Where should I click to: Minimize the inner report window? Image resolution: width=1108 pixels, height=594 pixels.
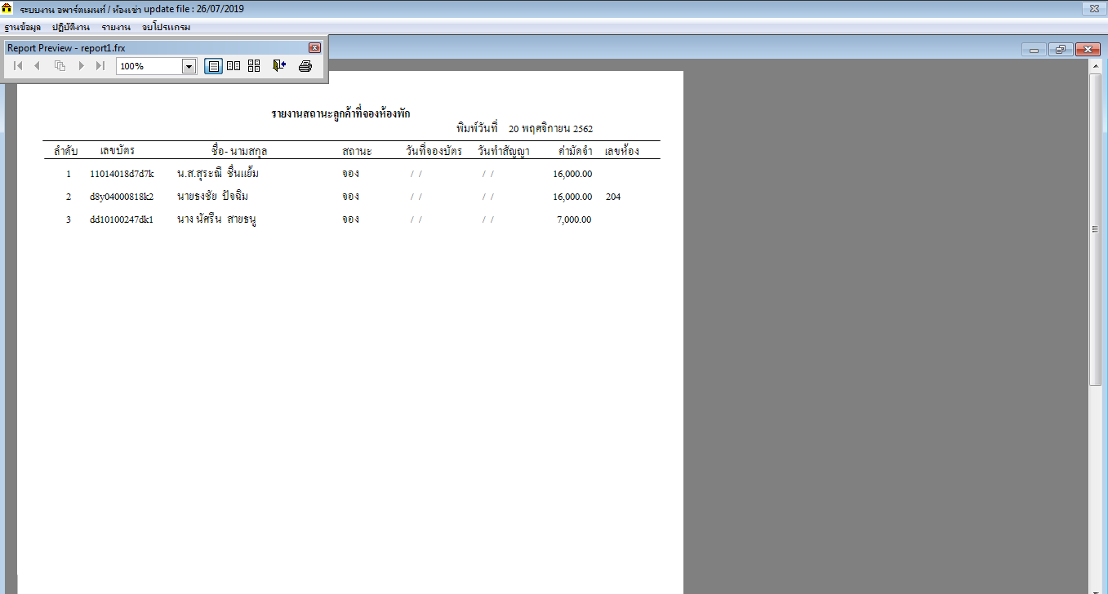[x=1034, y=50]
